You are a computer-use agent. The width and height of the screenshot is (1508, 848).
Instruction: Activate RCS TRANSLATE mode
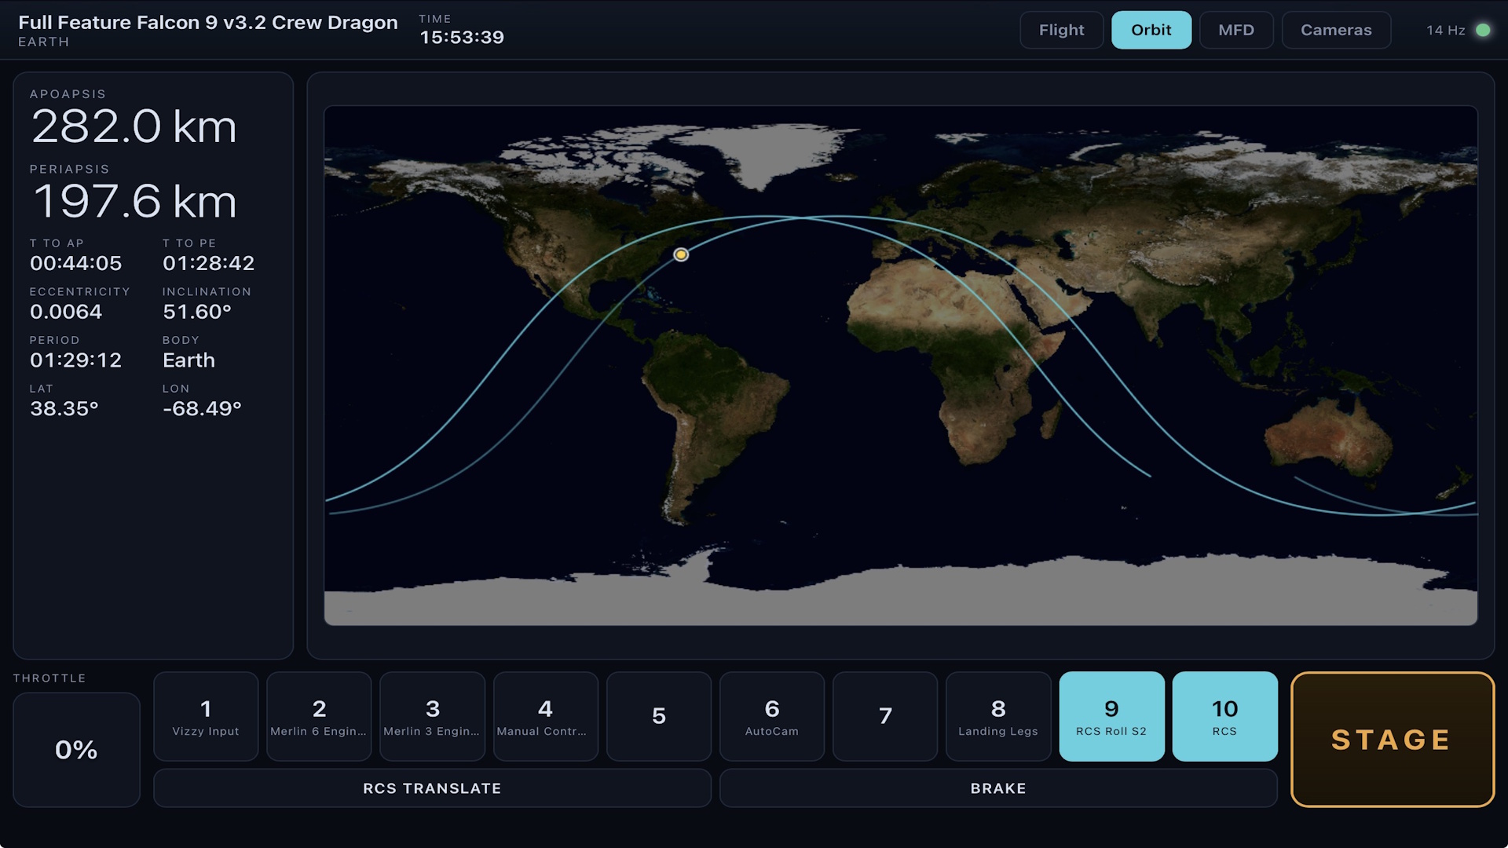point(432,788)
